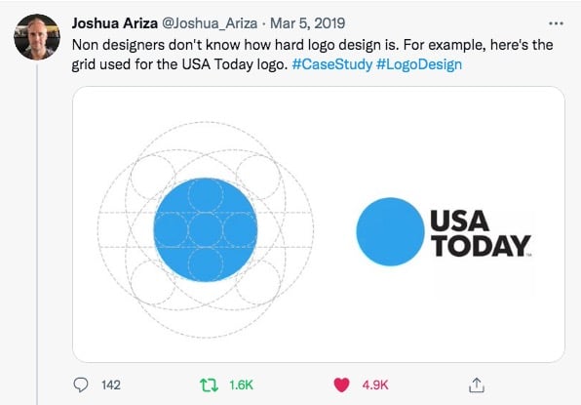Click the tweet text about logo design
The width and height of the screenshot is (581, 405).
[x=312, y=55]
